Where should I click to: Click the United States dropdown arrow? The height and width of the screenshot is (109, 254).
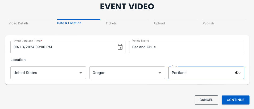click(81, 73)
